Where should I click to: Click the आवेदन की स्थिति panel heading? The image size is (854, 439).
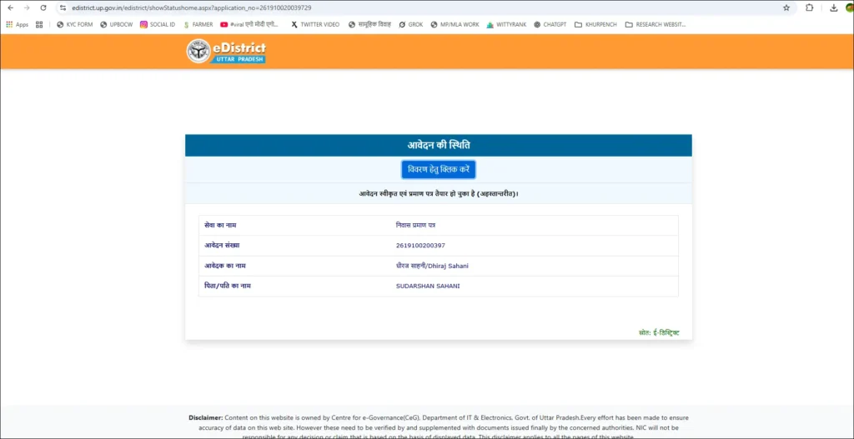pyautogui.click(x=439, y=145)
